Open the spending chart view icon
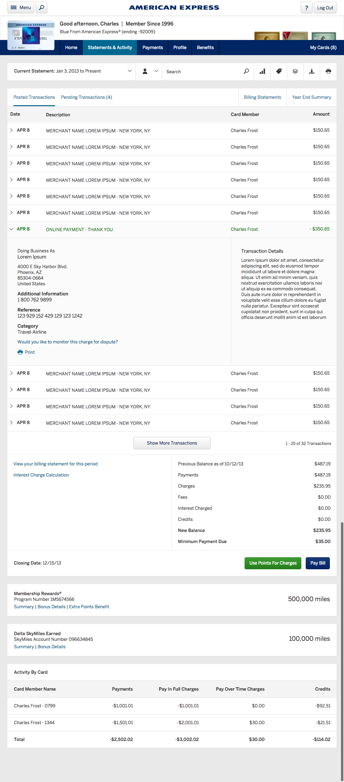344x782 pixels. 262,71
